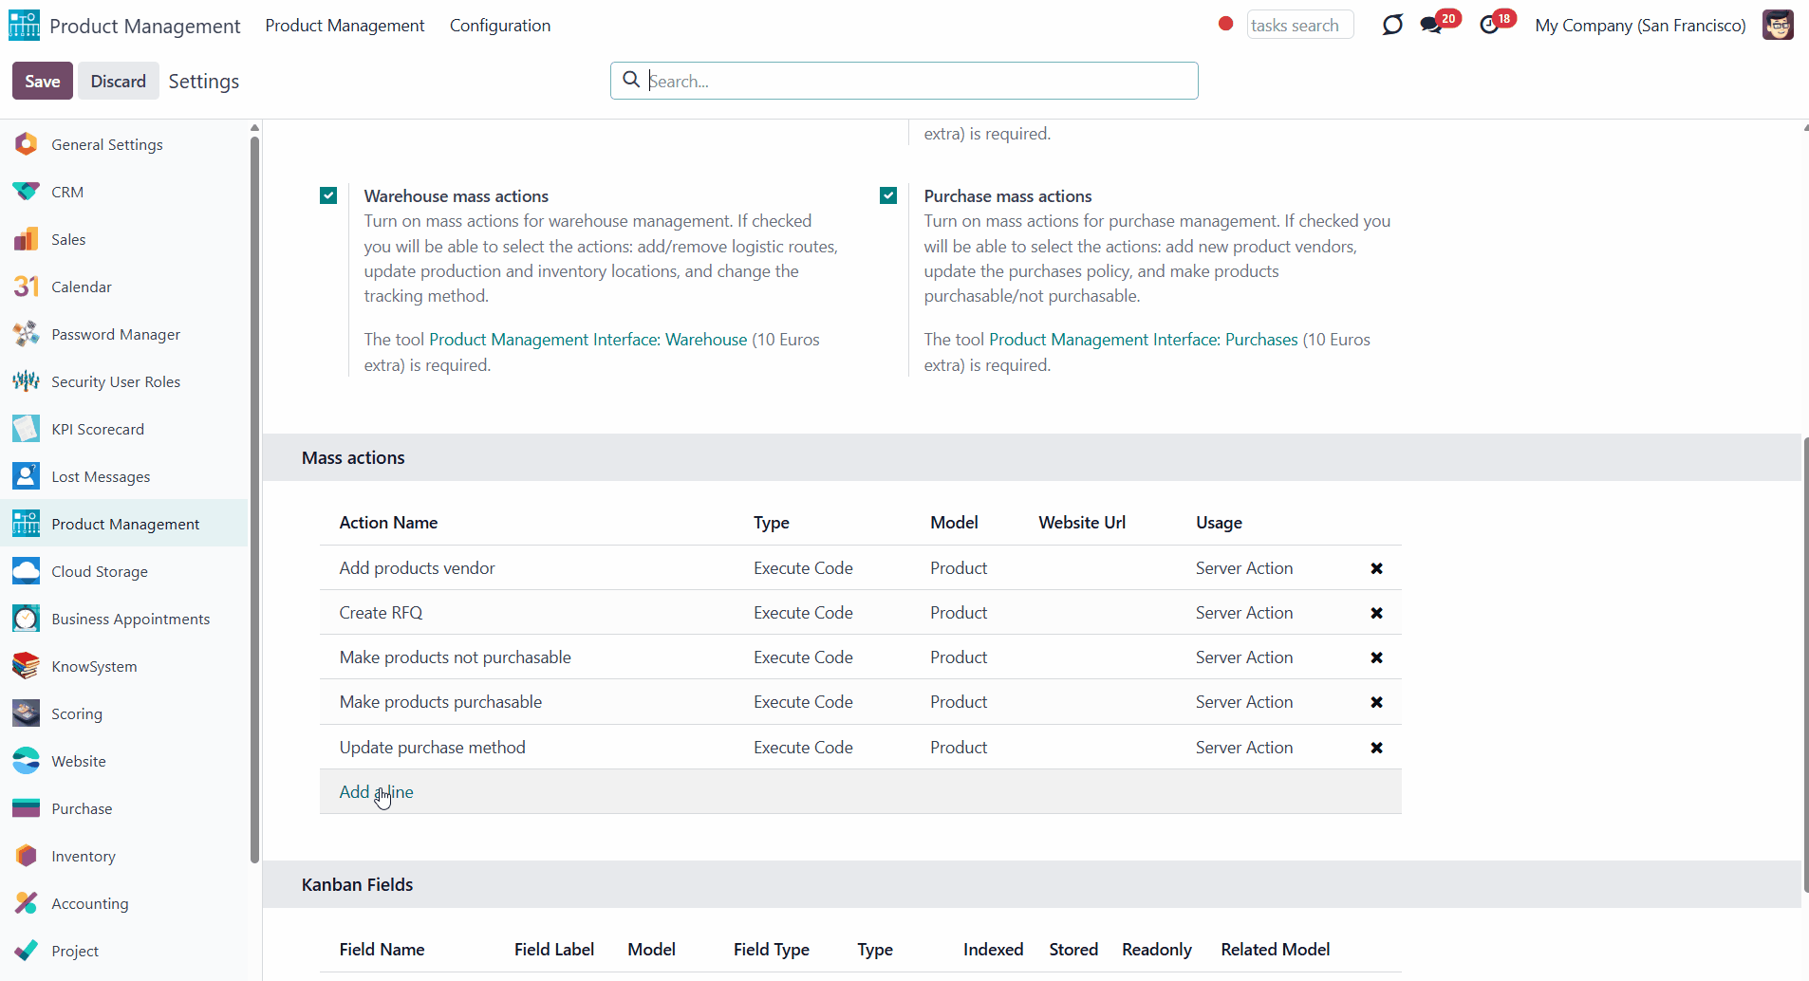This screenshot has height=981, width=1809.
Task: Remove Make products purchasable action
Action: [x=1376, y=702]
